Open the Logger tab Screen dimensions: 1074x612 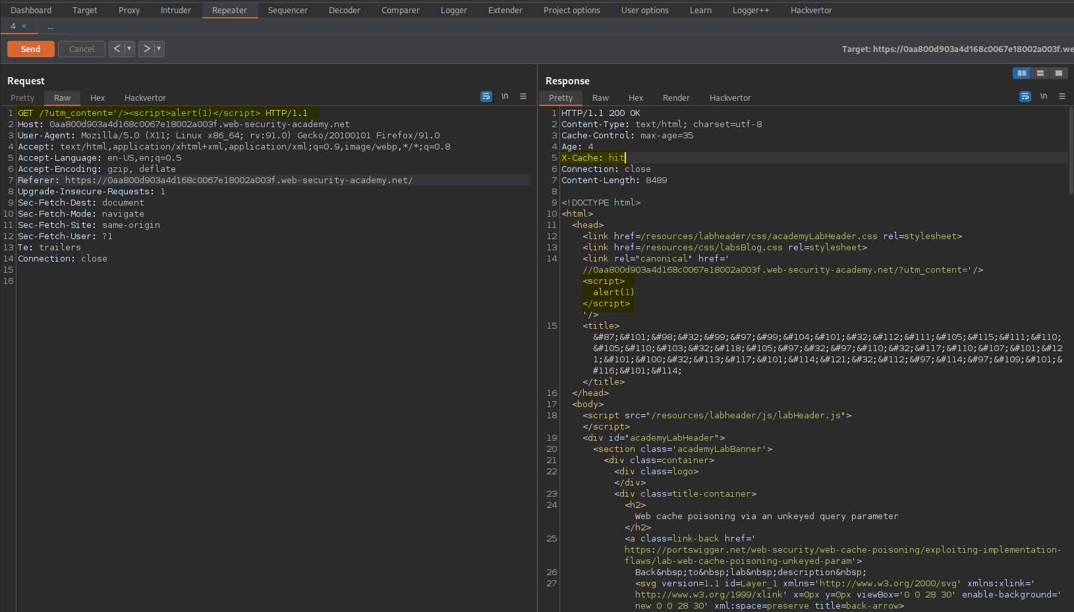coord(454,10)
